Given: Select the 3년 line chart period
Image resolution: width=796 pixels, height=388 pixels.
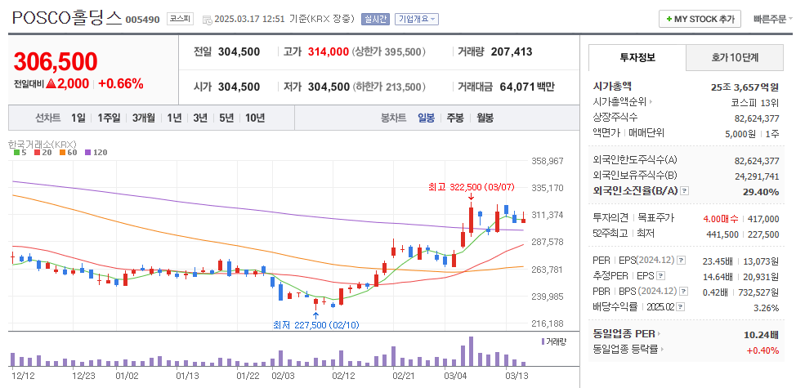Looking at the screenshot, I should click(x=200, y=118).
